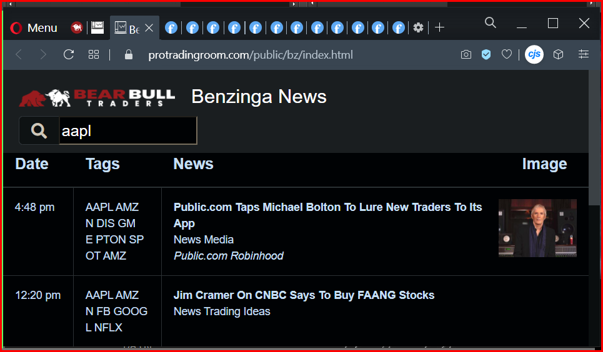
Task: View site security via the padlock icon
Action: (x=129, y=55)
